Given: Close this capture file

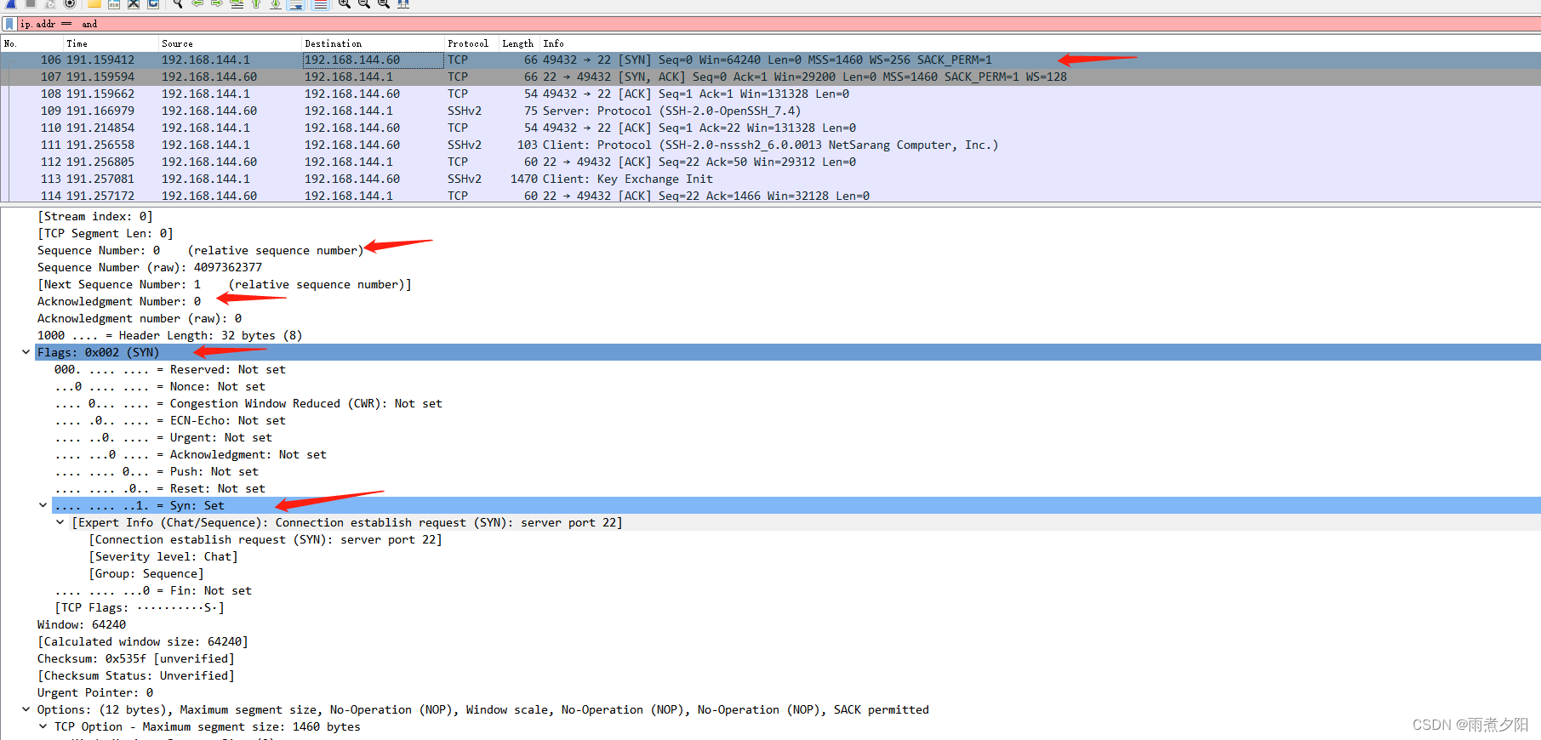Looking at the screenshot, I should tap(134, 3).
